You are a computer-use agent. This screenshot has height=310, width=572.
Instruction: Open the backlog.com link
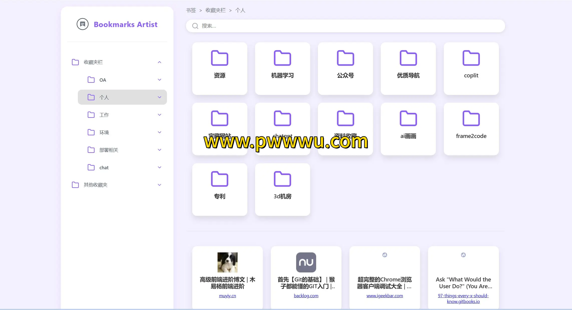tap(306, 296)
